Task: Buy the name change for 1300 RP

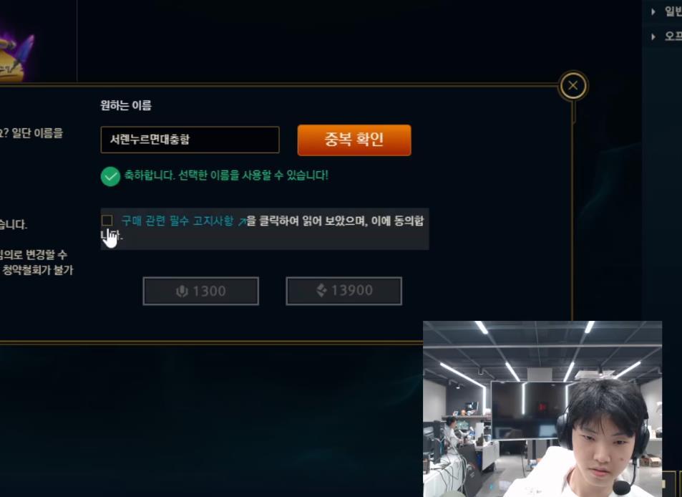Action: click(200, 291)
